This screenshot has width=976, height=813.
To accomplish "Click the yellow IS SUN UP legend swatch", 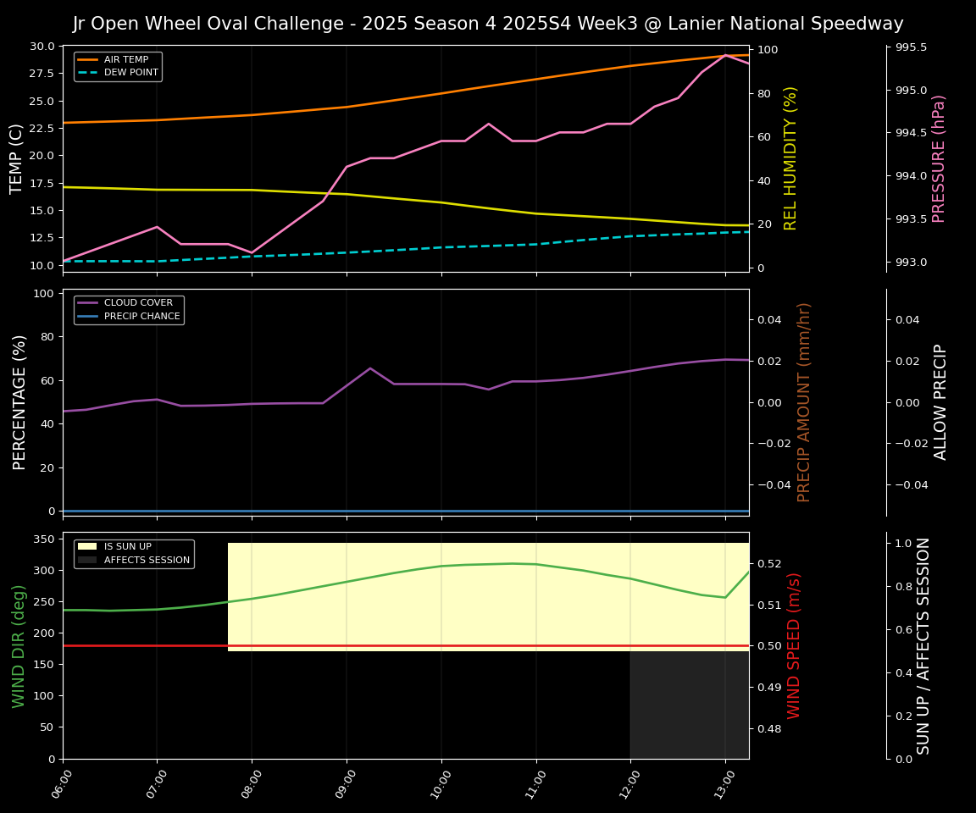I will (88, 547).
